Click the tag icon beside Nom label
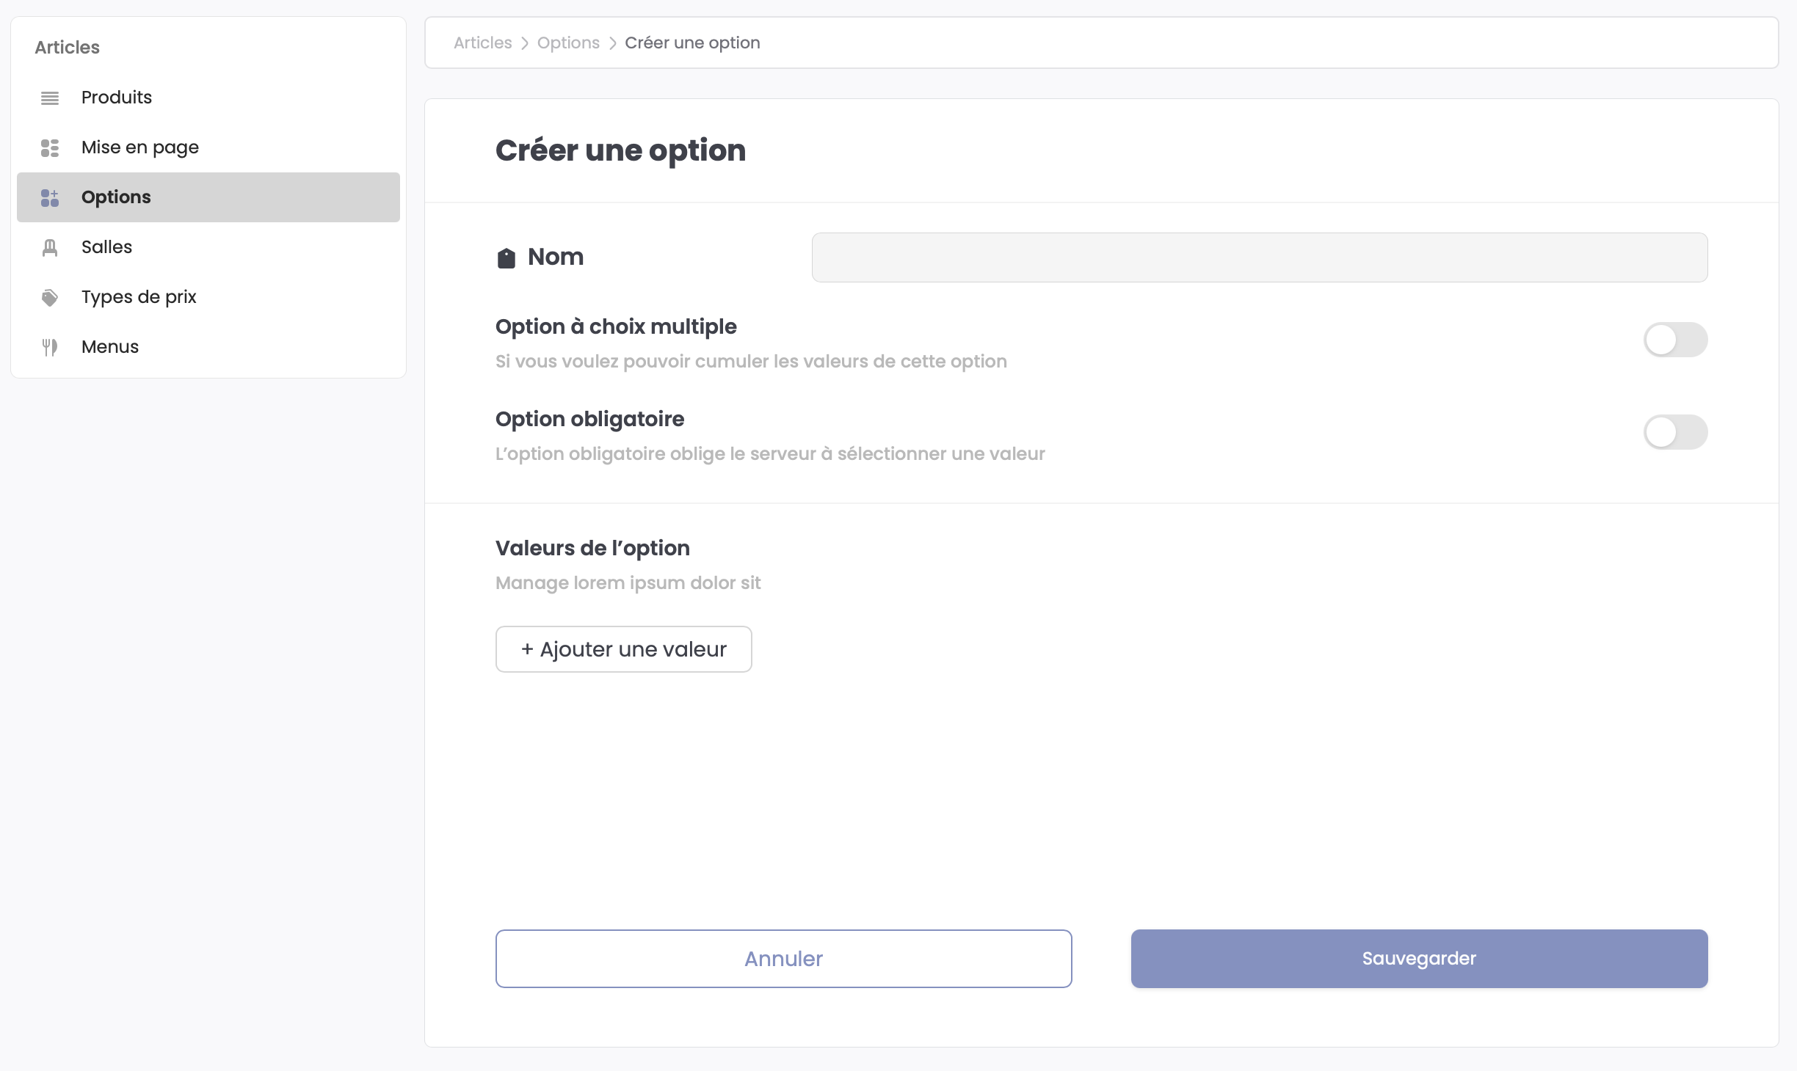1797x1071 pixels. click(x=507, y=257)
